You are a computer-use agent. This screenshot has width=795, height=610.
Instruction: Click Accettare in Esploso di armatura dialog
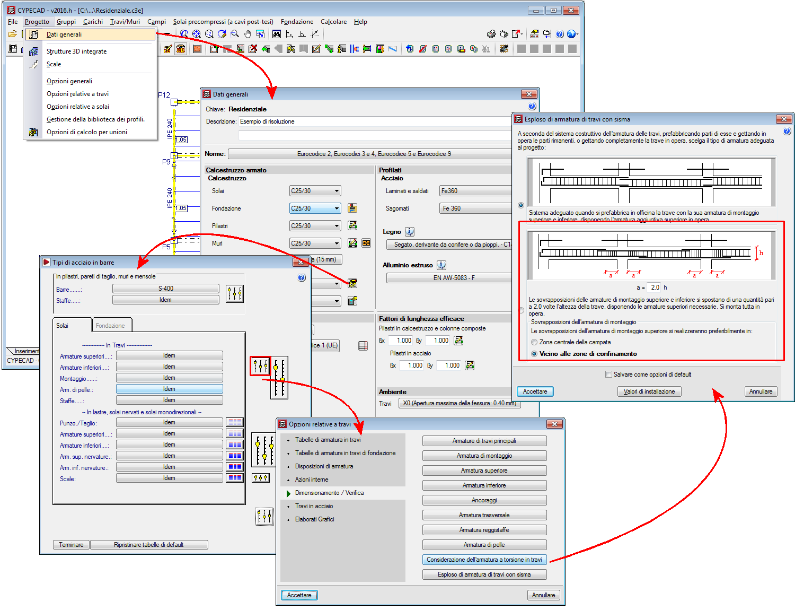click(x=535, y=391)
